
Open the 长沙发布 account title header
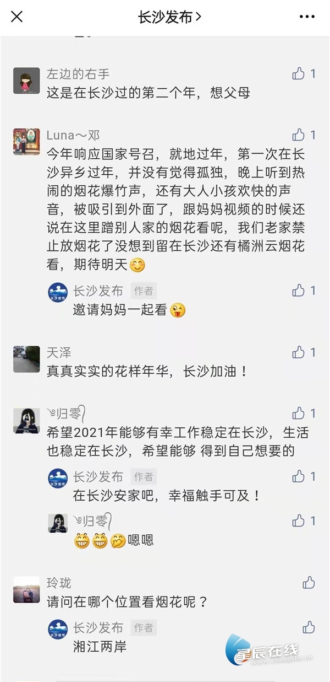coord(169,17)
